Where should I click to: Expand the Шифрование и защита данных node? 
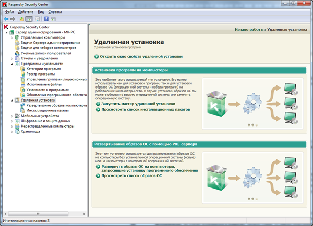coord(12,121)
